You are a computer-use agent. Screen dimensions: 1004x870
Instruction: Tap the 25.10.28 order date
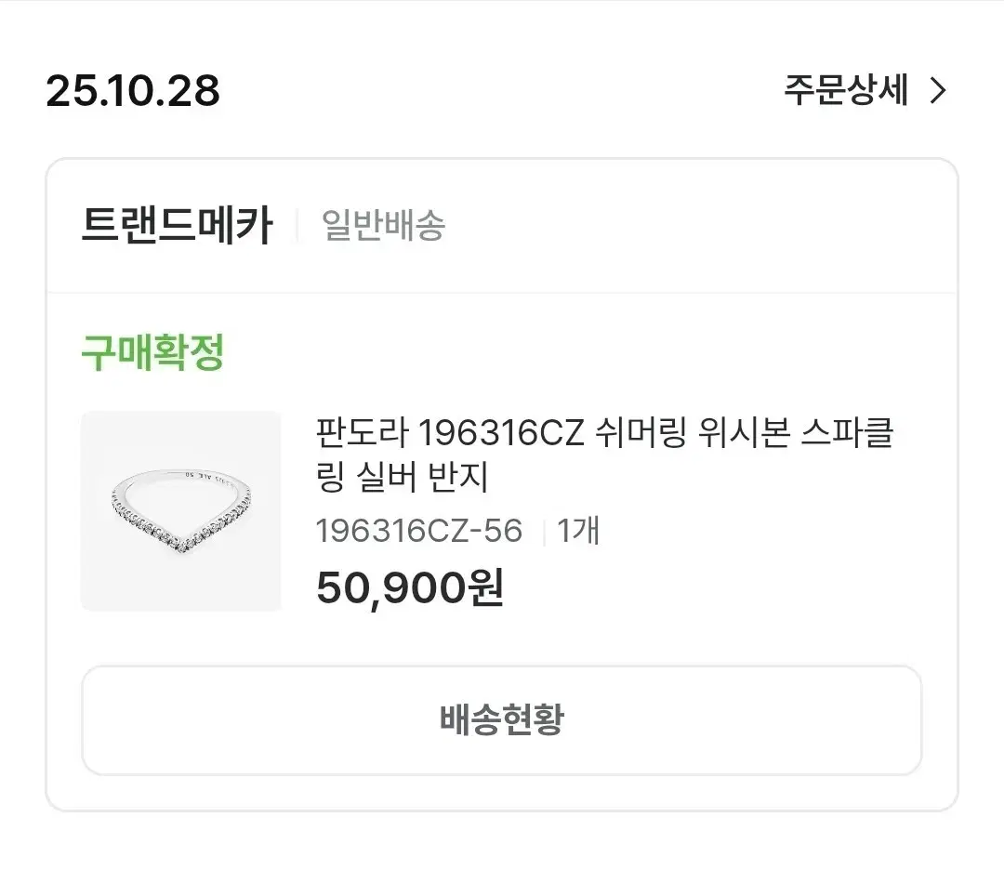133,91
